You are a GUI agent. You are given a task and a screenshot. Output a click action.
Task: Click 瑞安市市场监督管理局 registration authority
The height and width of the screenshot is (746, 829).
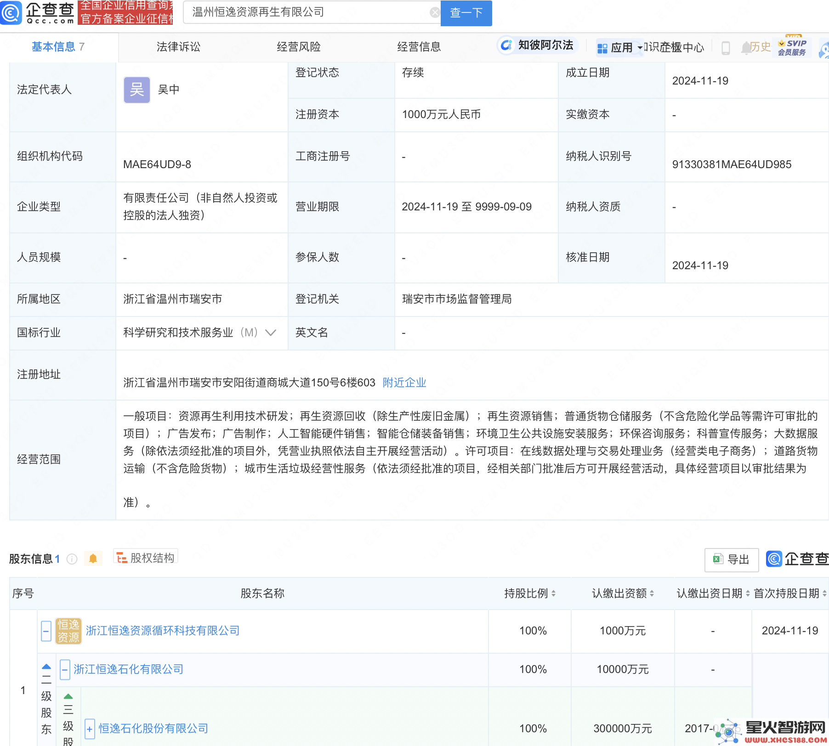point(457,299)
